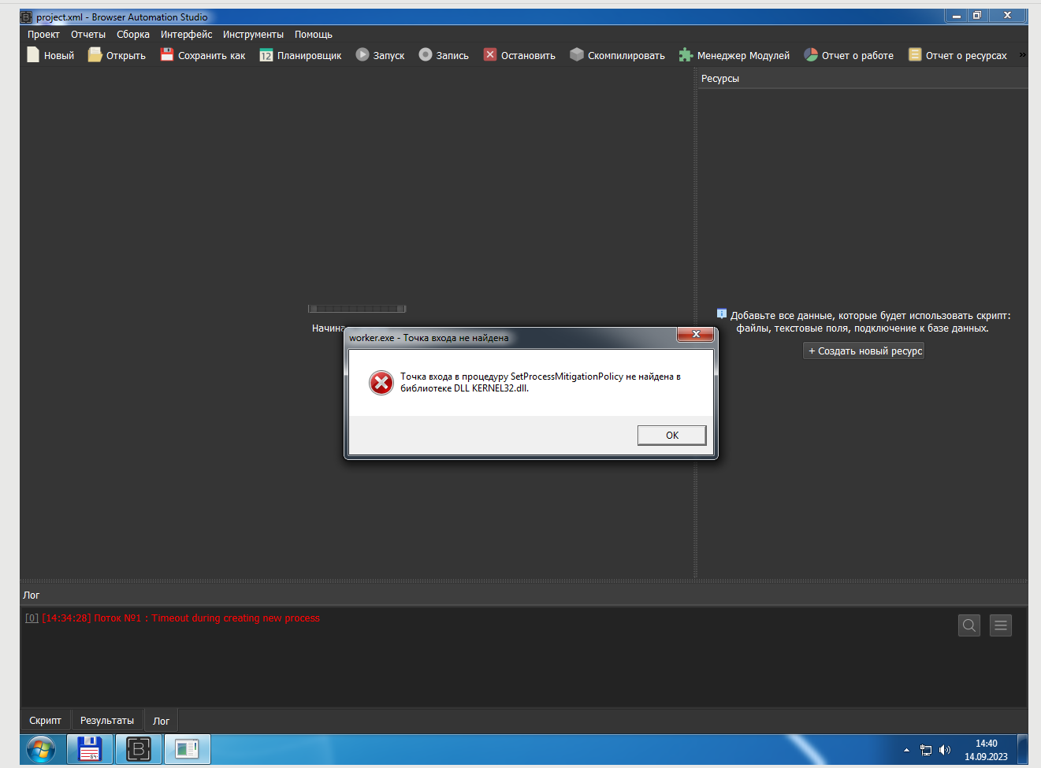Viewport: 1041px width, 768px height.
Task: Click the Browser Automation Studio taskbar icon
Action: [138, 749]
